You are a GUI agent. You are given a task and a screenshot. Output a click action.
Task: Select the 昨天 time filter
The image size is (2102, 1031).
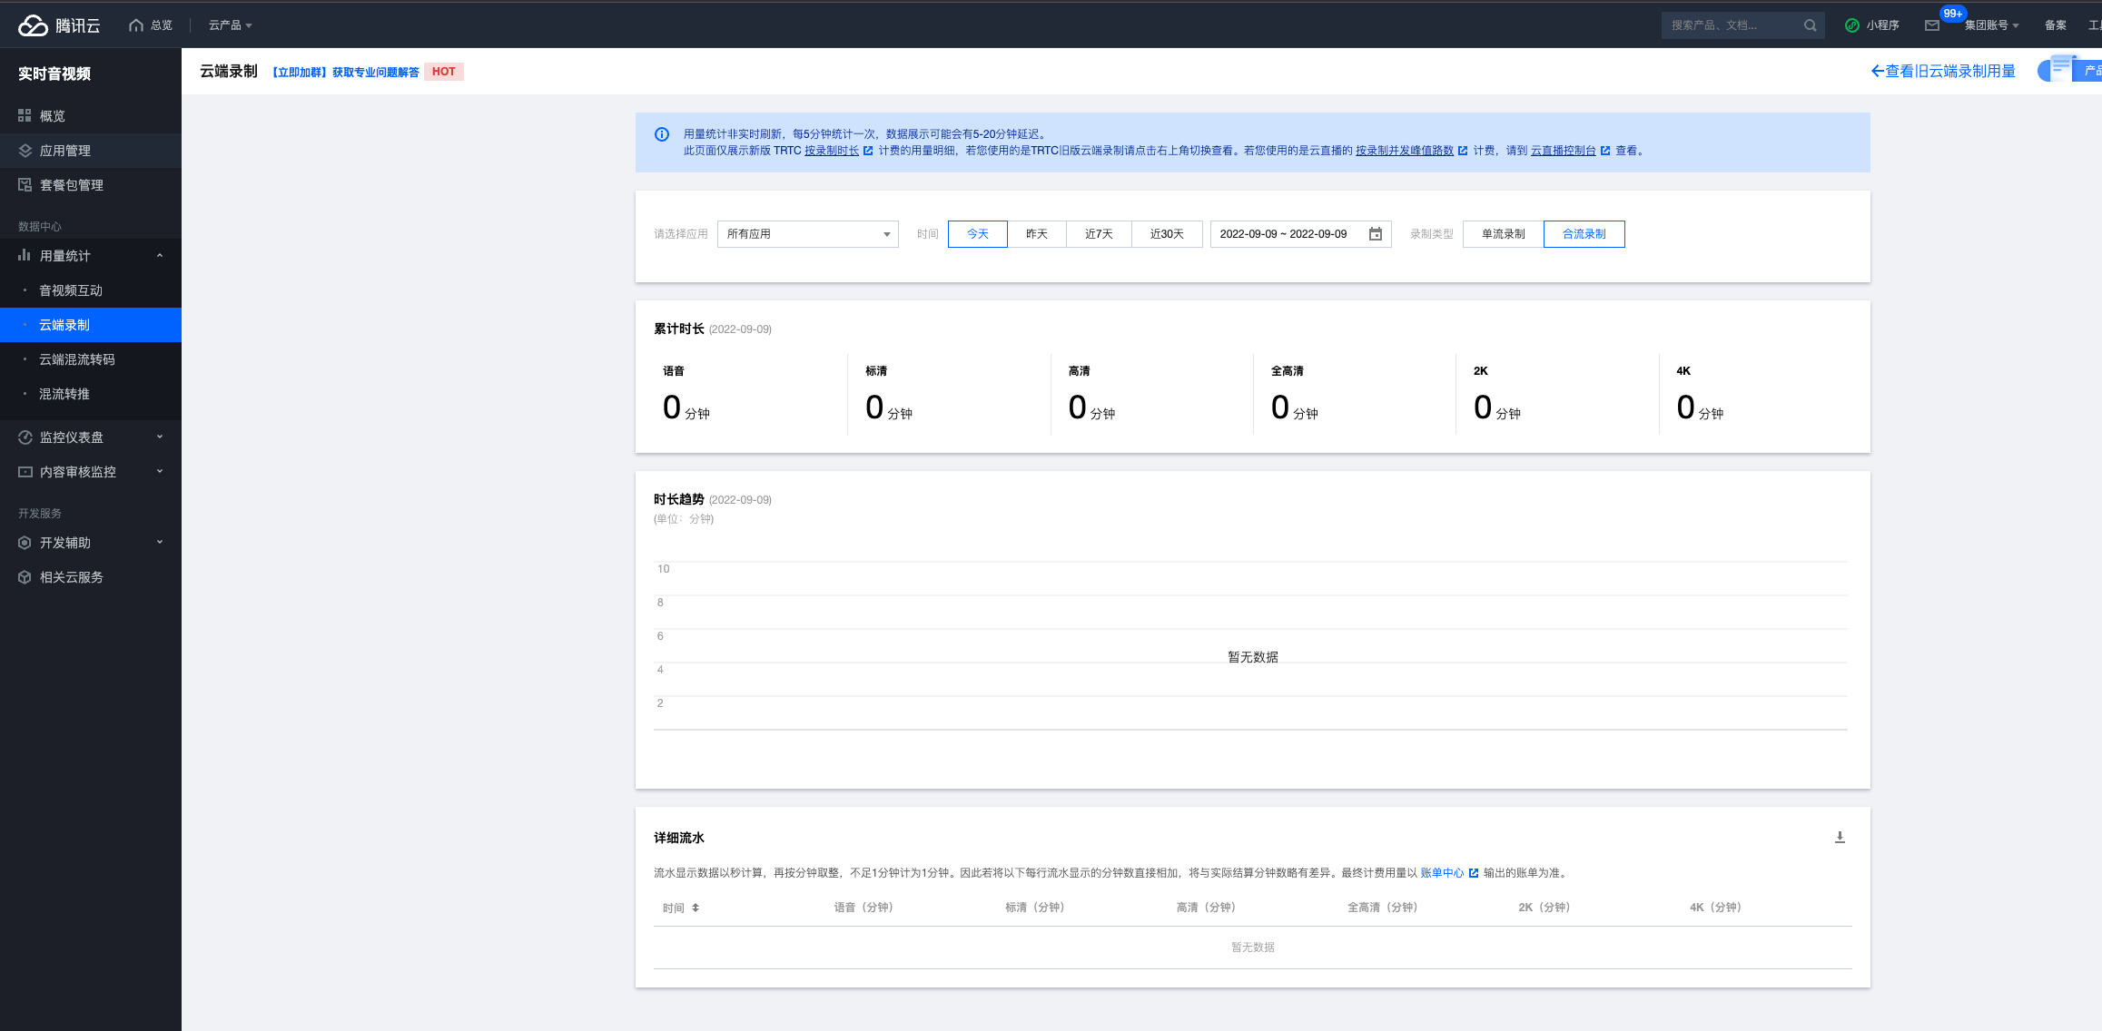pos(1037,234)
